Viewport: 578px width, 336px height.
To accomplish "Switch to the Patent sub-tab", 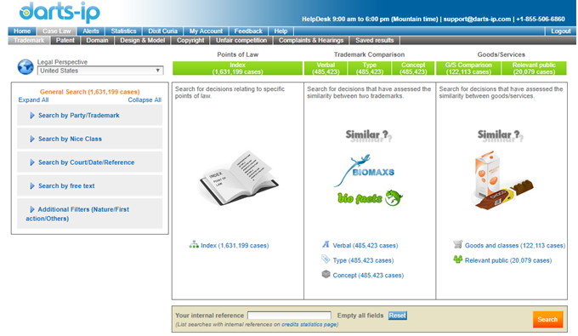I will tap(65, 40).
